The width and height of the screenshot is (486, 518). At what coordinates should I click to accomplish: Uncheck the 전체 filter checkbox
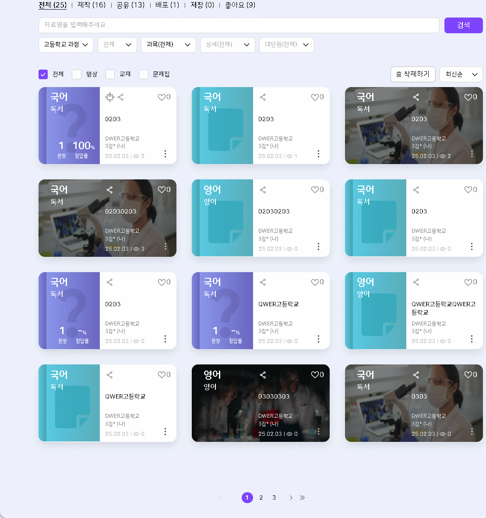pos(43,74)
